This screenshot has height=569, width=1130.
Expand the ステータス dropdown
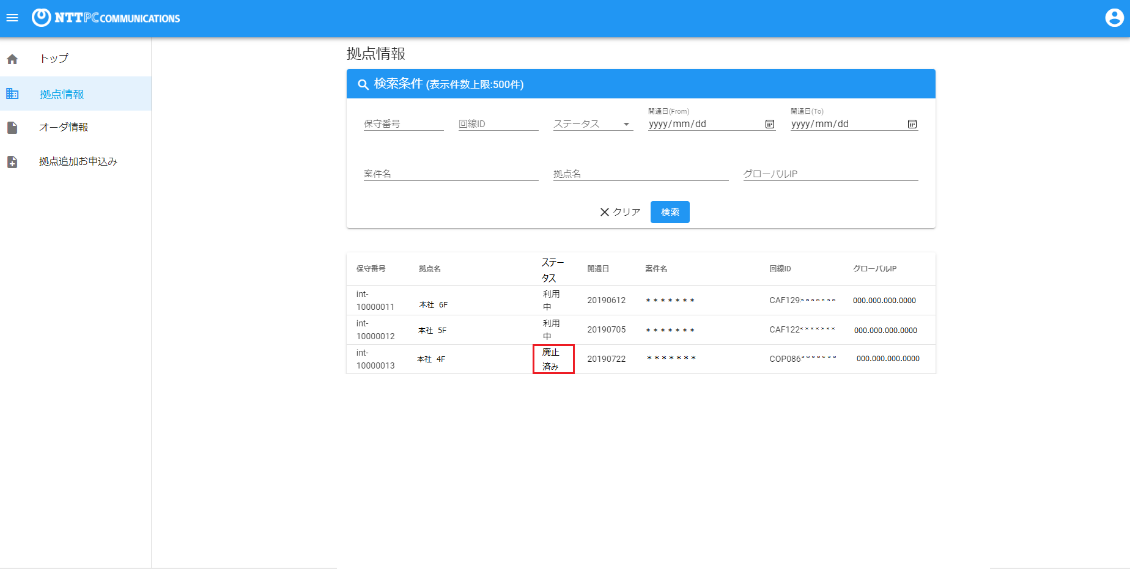(593, 124)
